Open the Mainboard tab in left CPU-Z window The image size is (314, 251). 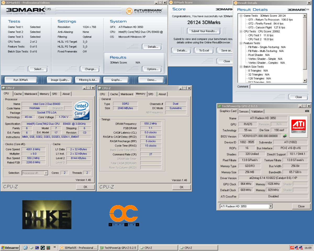click(x=31, y=94)
